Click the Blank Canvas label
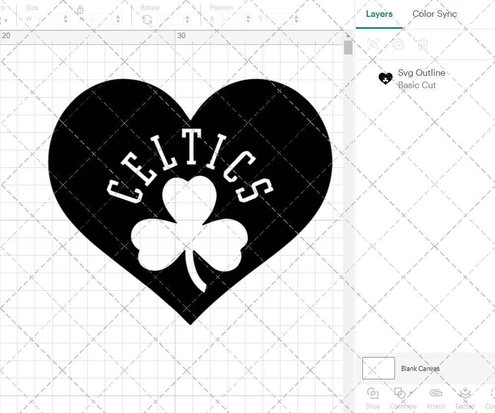This screenshot has width=495, height=413. [420, 368]
